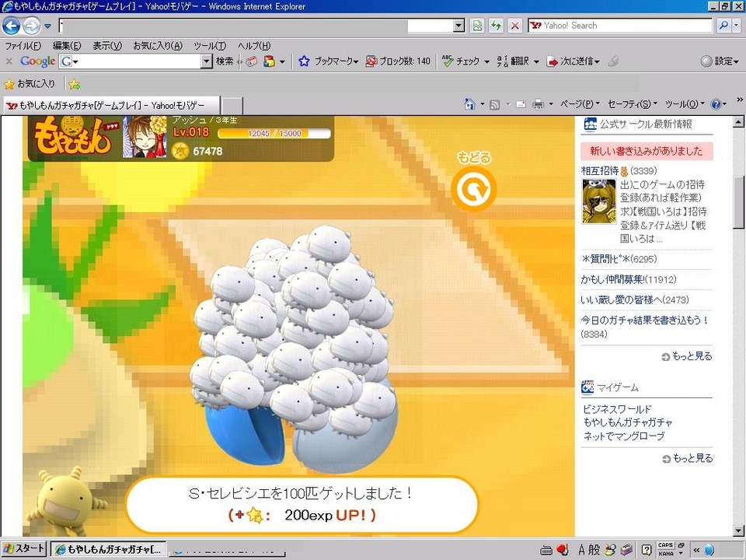Click the green Refresh icon
The image size is (746, 560).
point(496,26)
